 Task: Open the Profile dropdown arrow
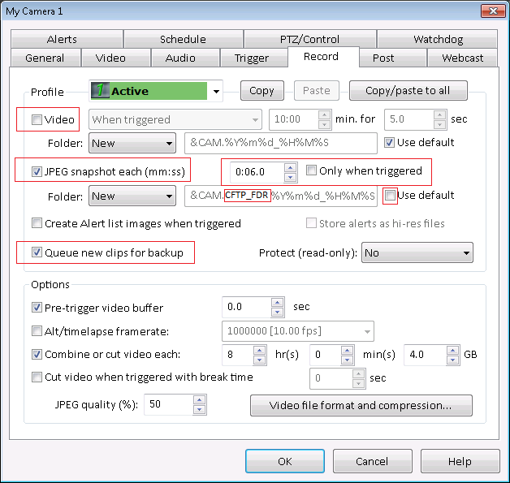(x=216, y=92)
